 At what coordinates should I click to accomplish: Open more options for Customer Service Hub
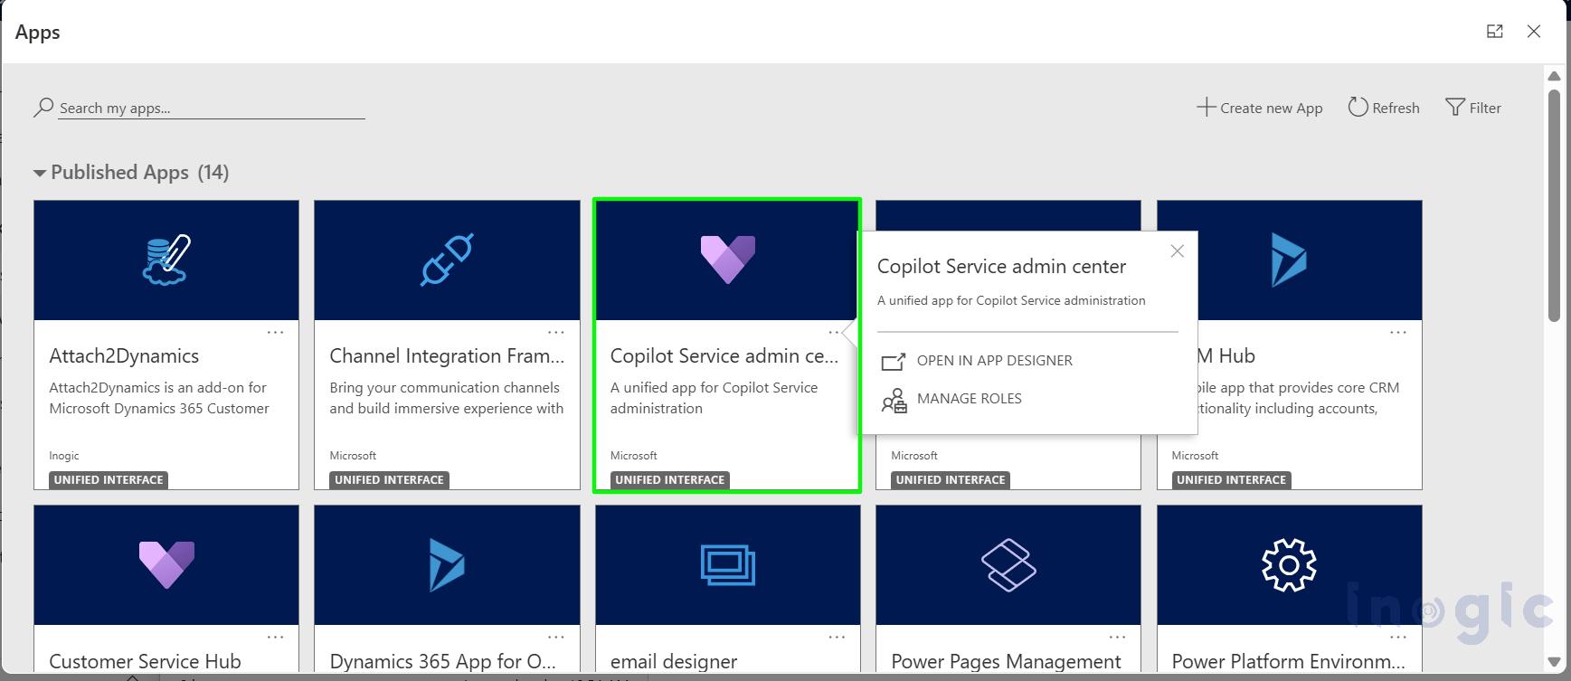pyautogui.click(x=275, y=638)
